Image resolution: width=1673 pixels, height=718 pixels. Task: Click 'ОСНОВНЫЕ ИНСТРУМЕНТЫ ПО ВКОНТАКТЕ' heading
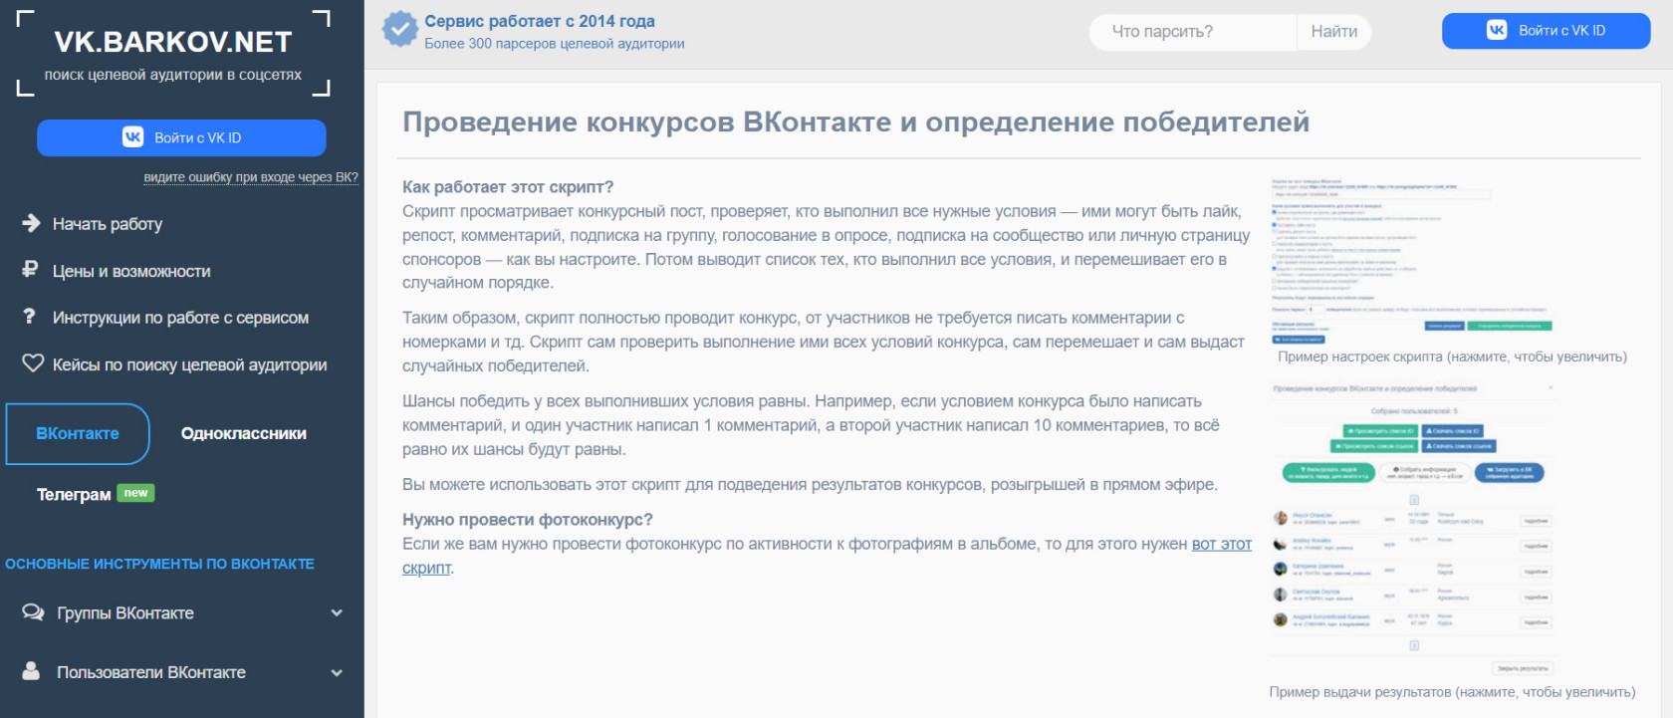coord(159,564)
